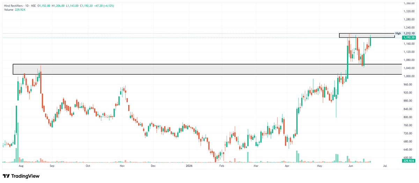
Task: Click the May time axis label
Action: pyautogui.click(x=320, y=167)
